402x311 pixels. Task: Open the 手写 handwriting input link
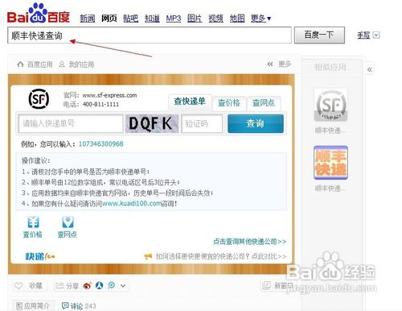pos(363,35)
